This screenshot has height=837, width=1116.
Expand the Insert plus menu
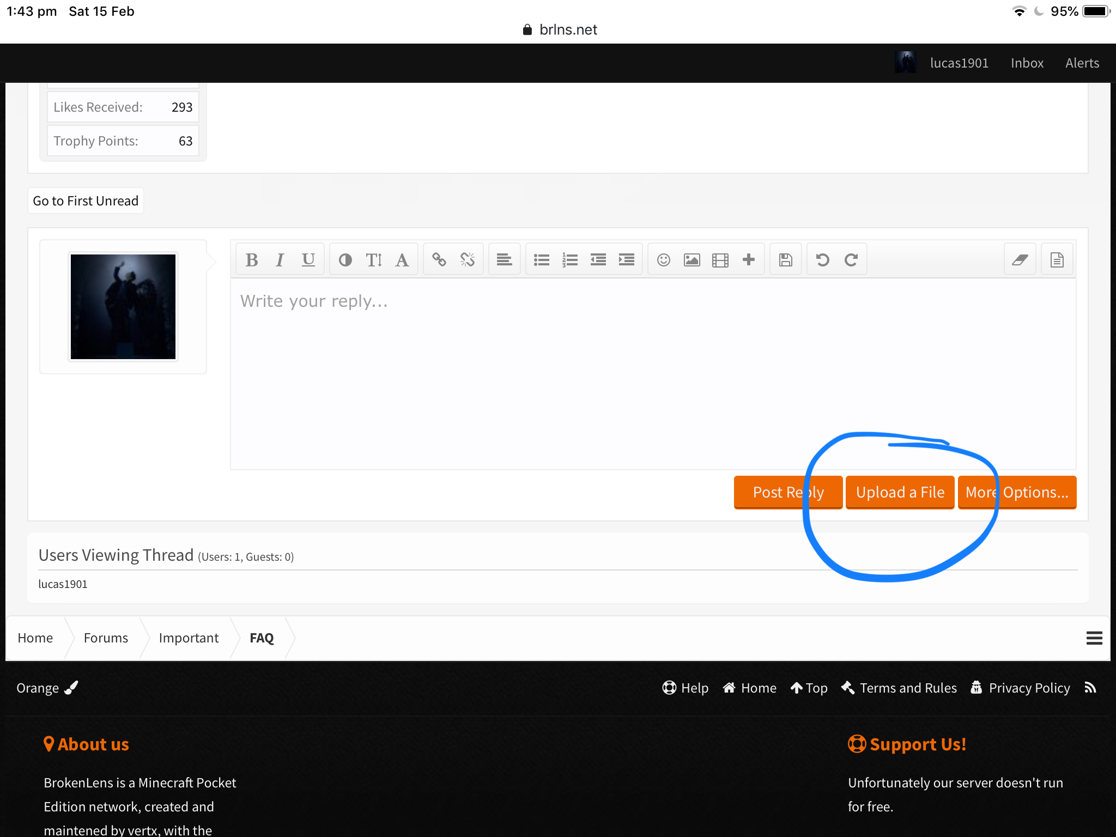[749, 260]
